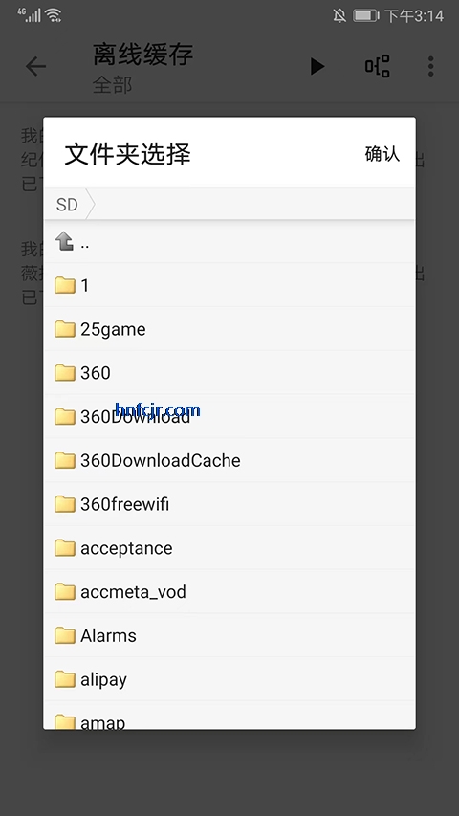
Task: Tap the back arrow icon
Action: [36, 66]
